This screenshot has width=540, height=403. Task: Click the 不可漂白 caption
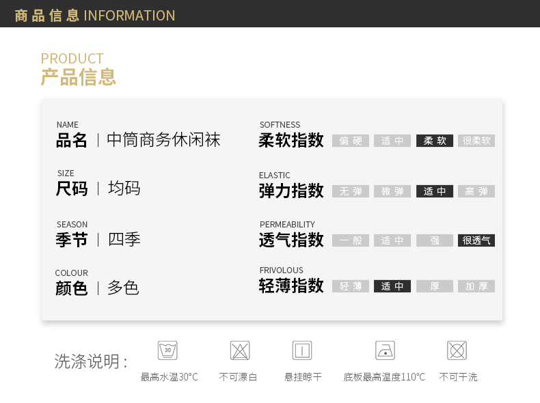pyautogui.click(x=238, y=377)
